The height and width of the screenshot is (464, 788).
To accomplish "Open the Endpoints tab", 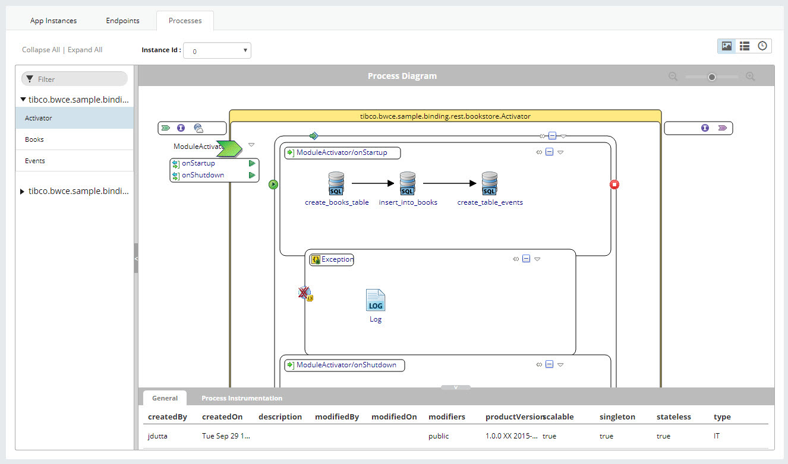I will point(122,21).
